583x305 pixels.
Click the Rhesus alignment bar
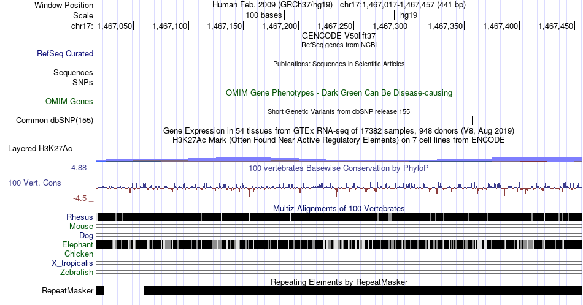click(339, 217)
